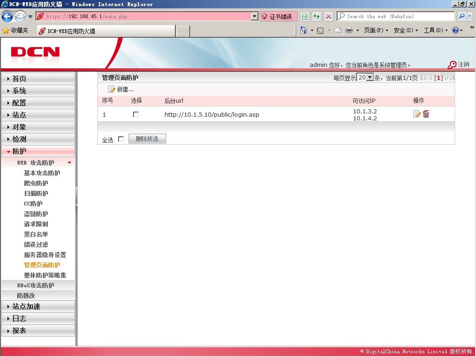476x357 pixels.
Task: Open 基本攻击防护 in the sidebar
Action: point(42,173)
